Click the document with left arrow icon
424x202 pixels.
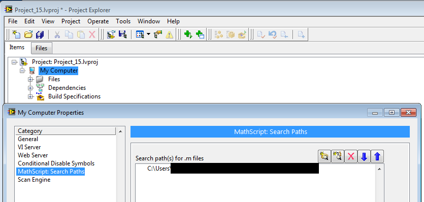(284, 35)
